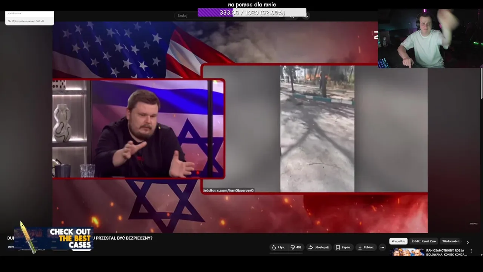483x272 pixels.
Task: Select the Źródło: Kanał Zero chip
Action: 423,241
